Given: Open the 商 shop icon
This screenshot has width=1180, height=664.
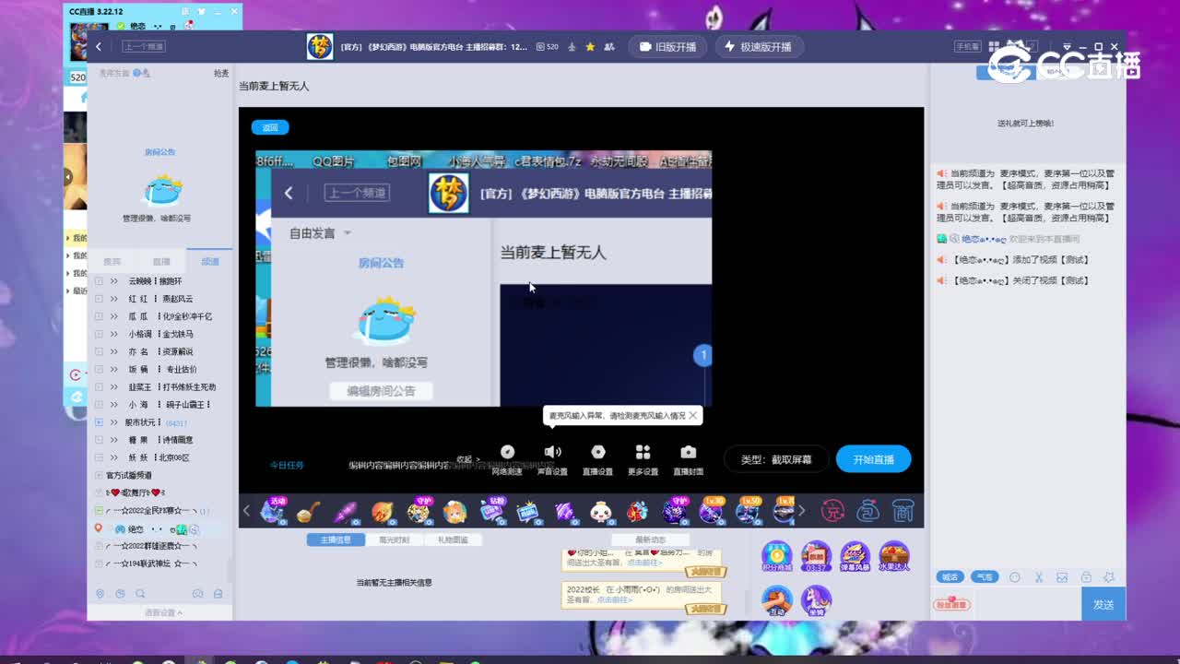Looking at the screenshot, I should [x=903, y=510].
